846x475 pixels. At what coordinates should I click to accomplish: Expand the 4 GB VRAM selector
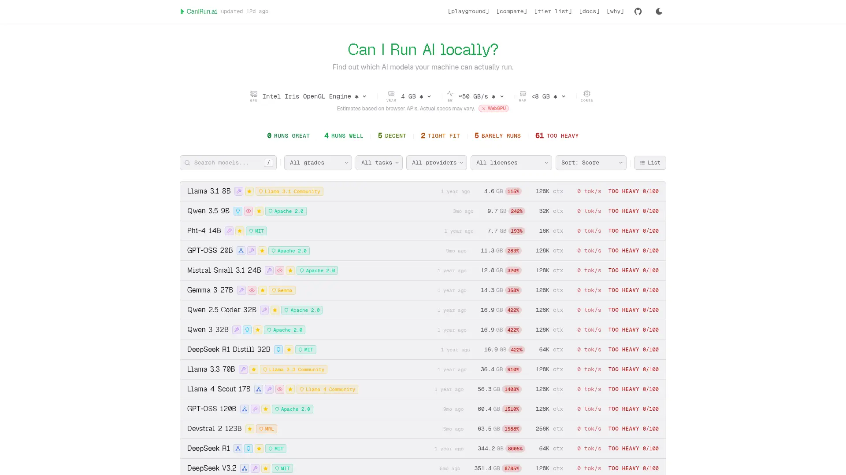[416, 96]
